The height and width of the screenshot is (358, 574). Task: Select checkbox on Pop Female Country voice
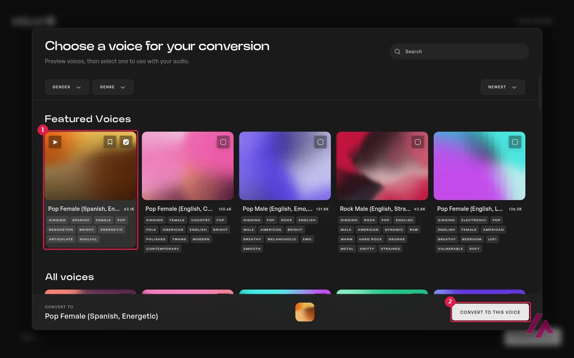click(x=223, y=142)
